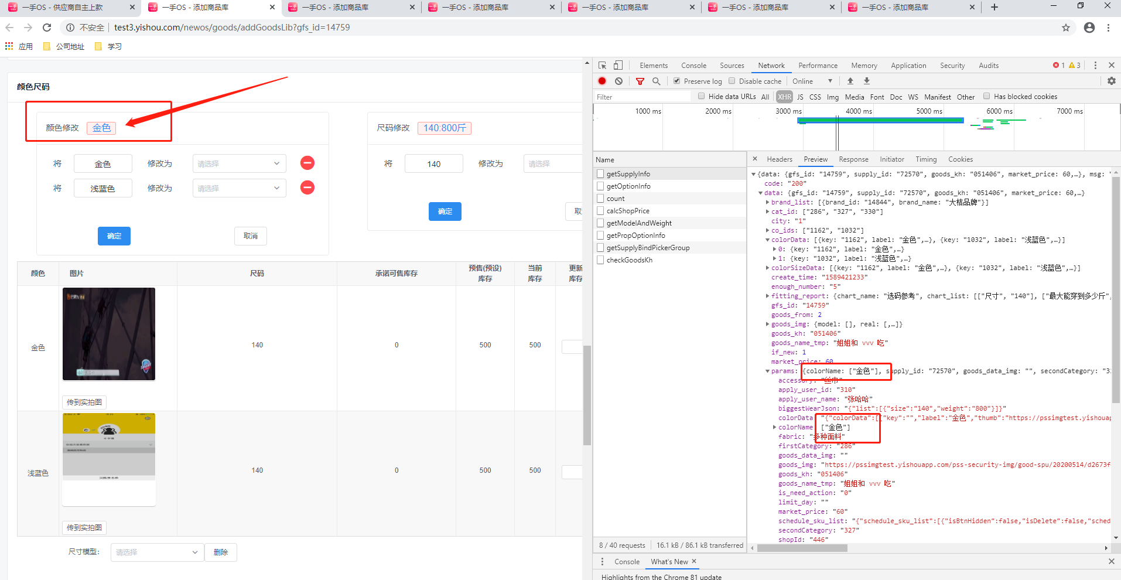The height and width of the screenshot is (580, 1121).
Task: Bookmark this page with star icon
Action: coord(1066,28)
